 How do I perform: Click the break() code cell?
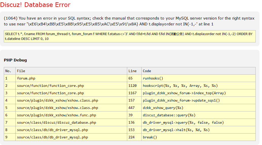[150, 137]
